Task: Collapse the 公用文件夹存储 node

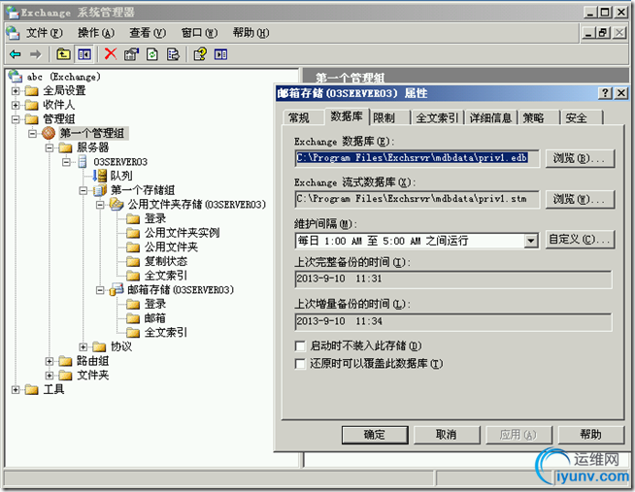Action: point(100,205)
